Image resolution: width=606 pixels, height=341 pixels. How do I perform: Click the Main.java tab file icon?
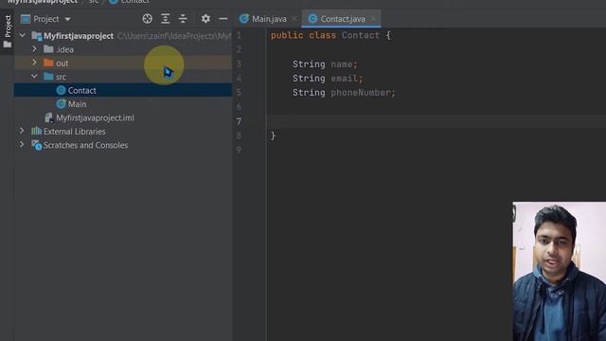(x=244, y=19)
